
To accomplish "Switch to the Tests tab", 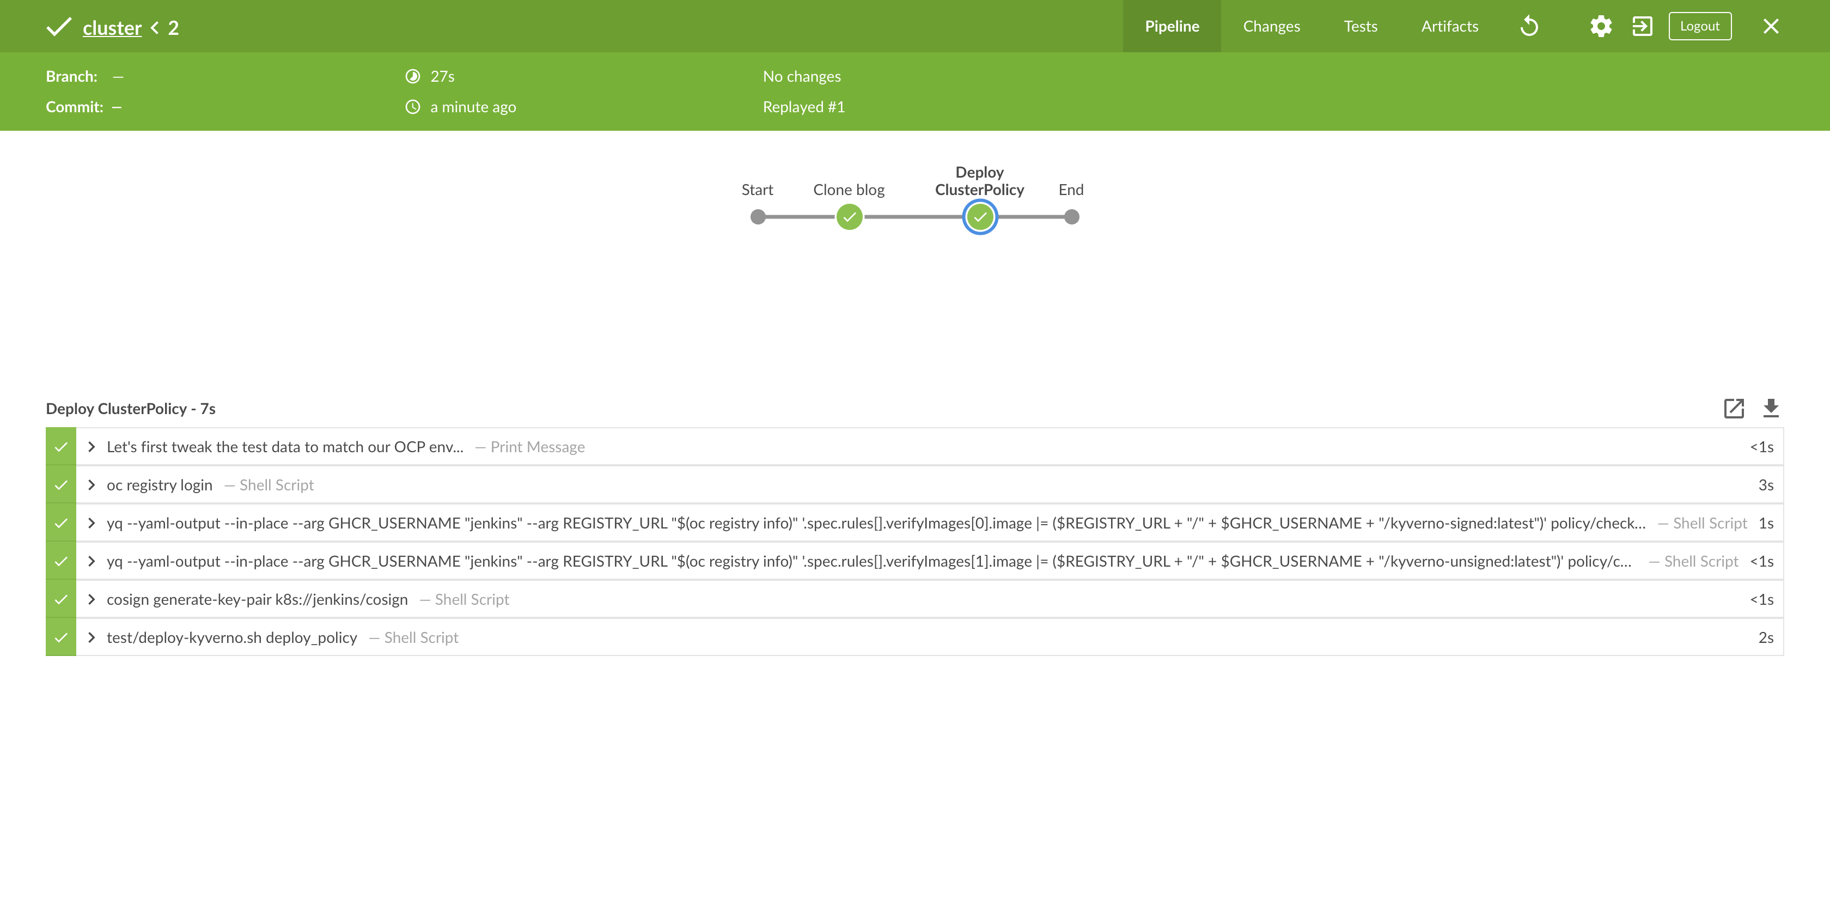I will coord(1360,26).
